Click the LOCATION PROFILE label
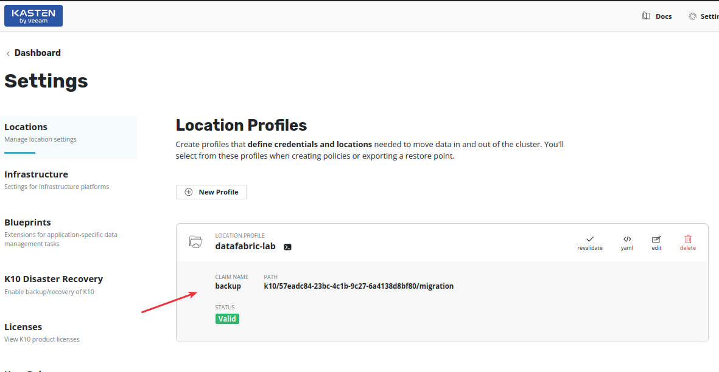This screenshot has width=719, height=372. tap(240, 236)
